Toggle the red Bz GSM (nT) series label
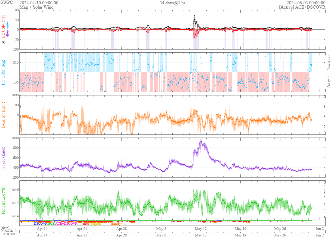 3,26
